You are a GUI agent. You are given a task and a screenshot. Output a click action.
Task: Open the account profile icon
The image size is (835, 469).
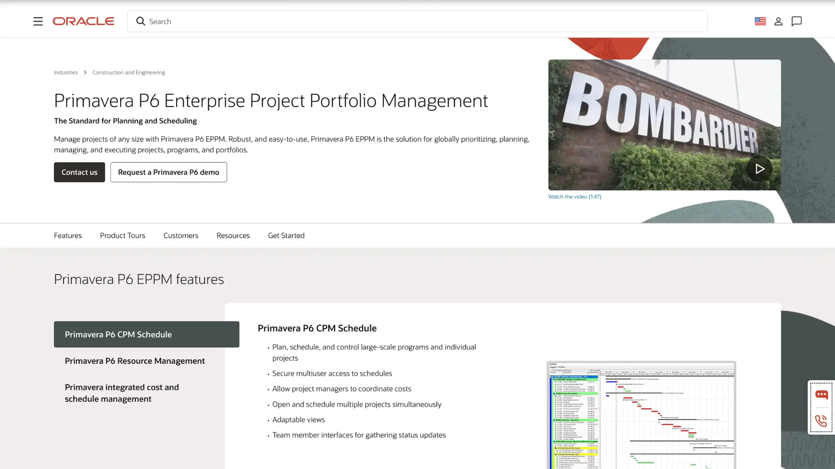778,21
